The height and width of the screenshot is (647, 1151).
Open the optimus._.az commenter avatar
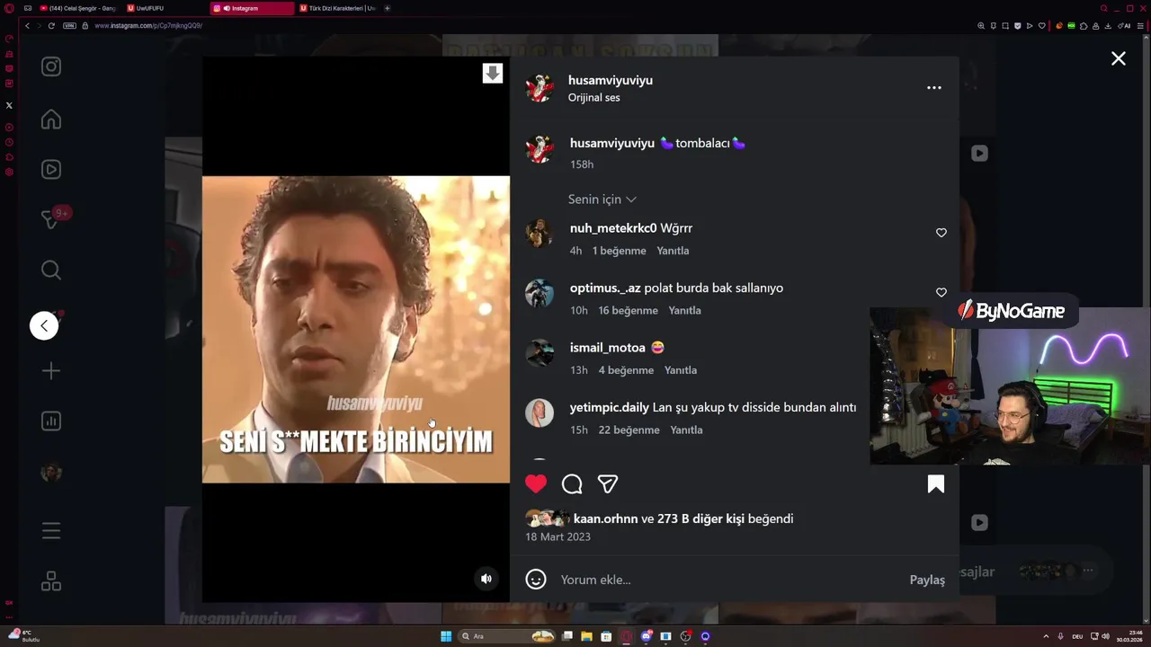click(x=540, y=293)
